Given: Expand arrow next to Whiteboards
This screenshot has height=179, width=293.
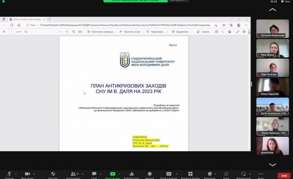Looking at the screenshot, I should [250, 174].
